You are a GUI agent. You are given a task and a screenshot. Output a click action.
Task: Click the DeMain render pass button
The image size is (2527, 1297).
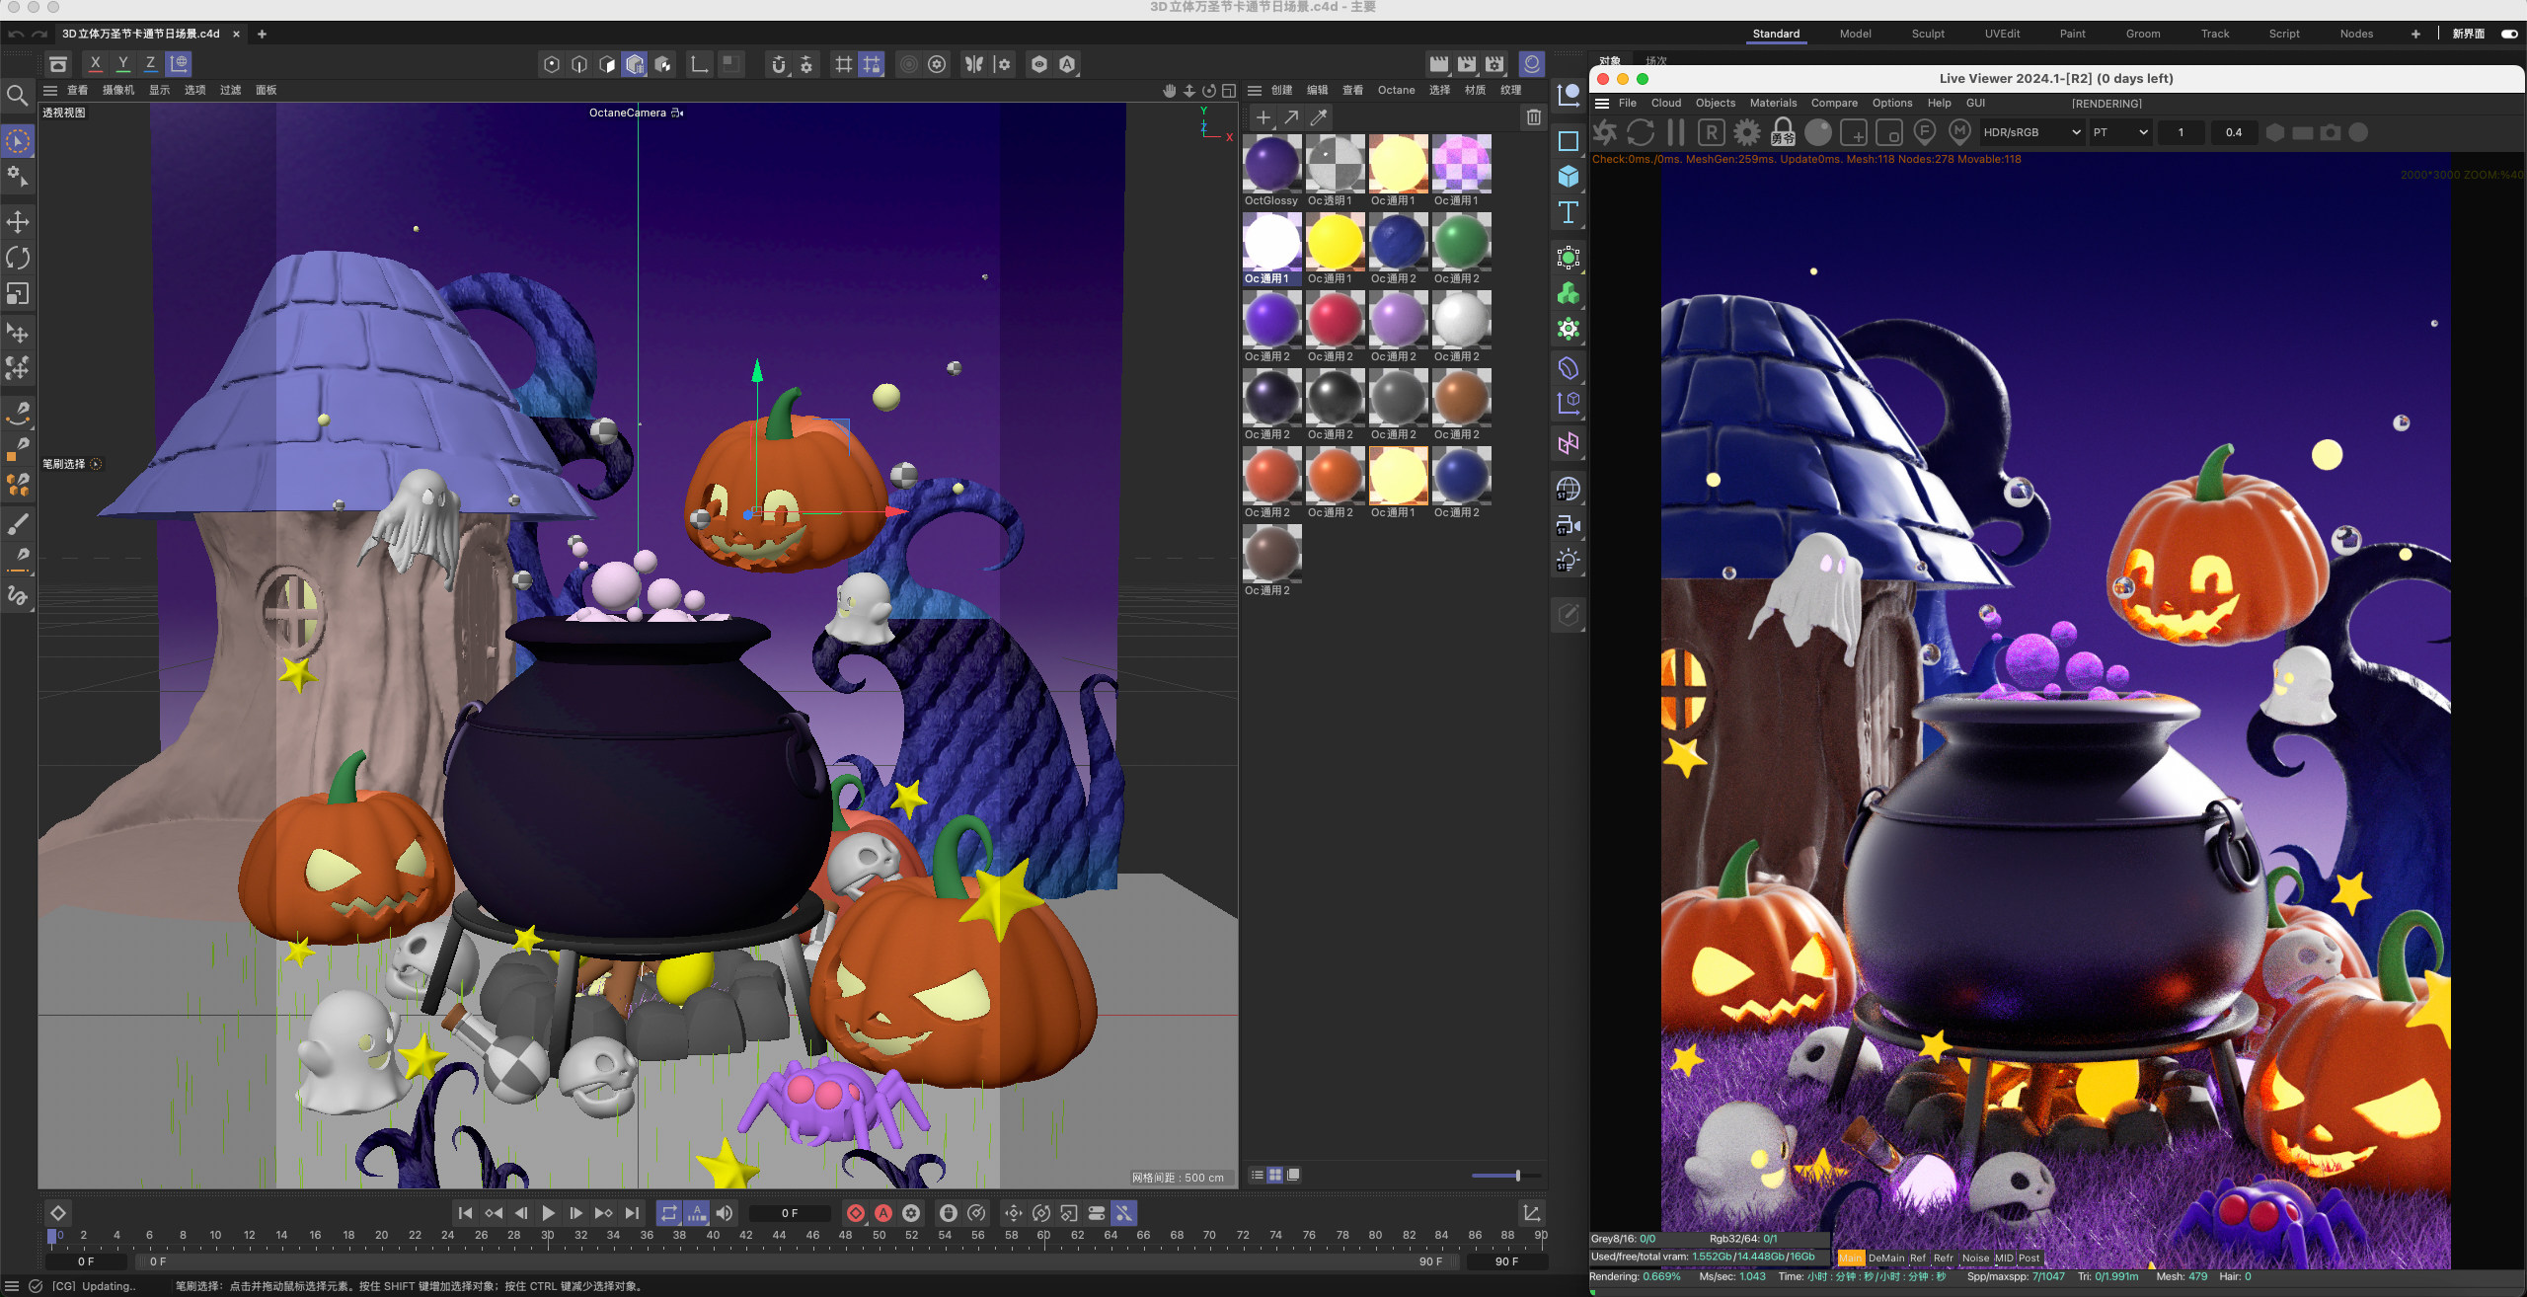tap(1885, 1258)
